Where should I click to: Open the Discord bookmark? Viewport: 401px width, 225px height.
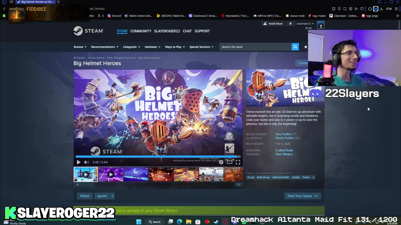pos(114,16)
